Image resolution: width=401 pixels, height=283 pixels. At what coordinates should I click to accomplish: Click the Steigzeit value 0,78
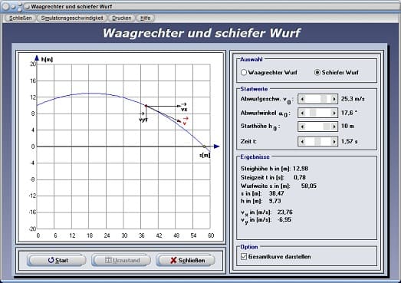coord(300,177)
